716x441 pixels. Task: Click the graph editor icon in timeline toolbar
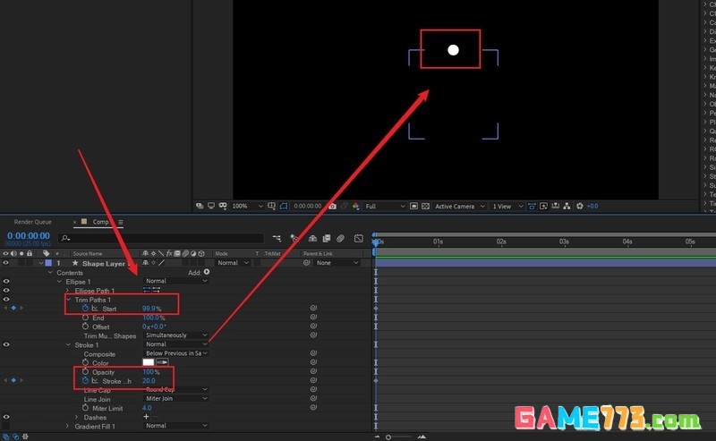pos(357,239)
